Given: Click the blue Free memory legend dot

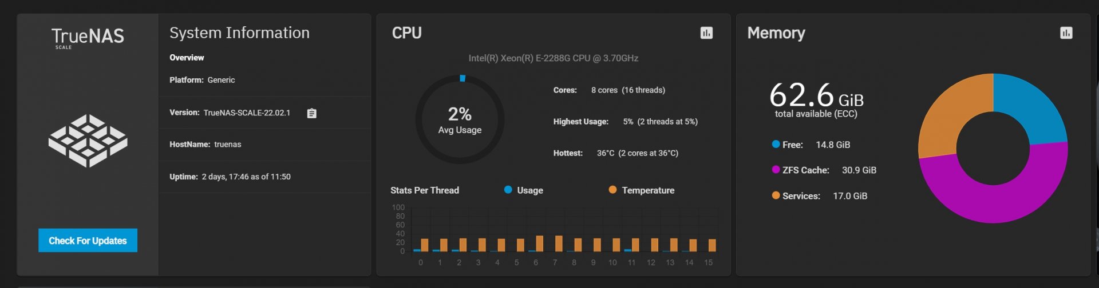Looking at the screenshot, I should 776,144.
